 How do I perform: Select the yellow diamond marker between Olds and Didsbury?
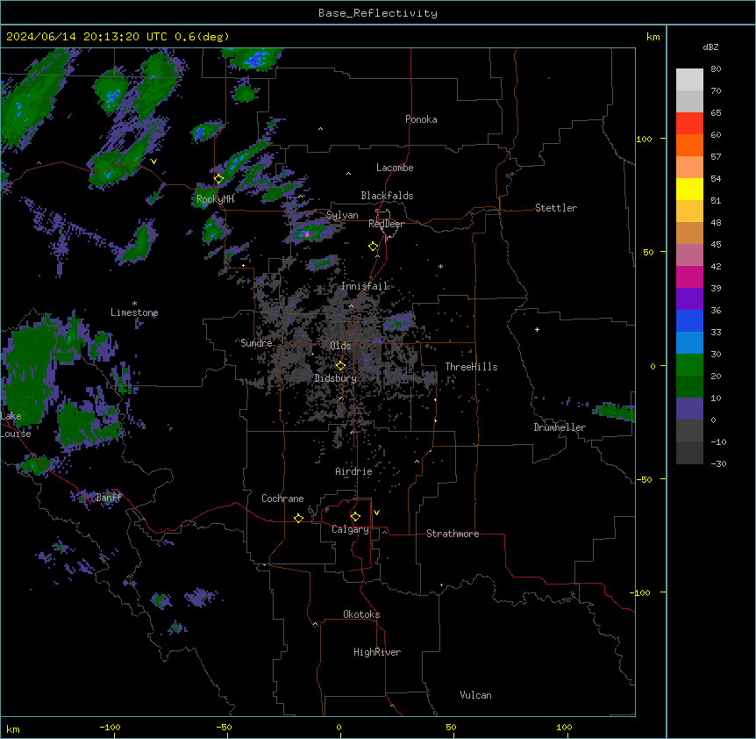coord(340,366)
